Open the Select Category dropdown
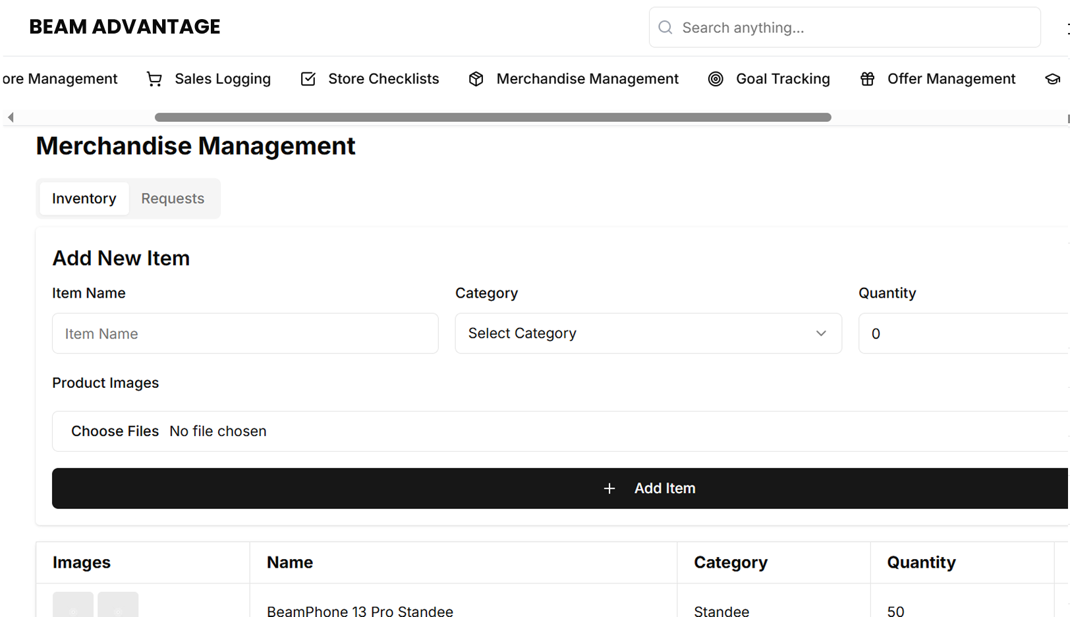 tap(648, 333)
